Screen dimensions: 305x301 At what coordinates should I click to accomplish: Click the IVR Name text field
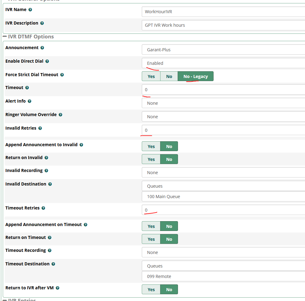pos(223,12)
